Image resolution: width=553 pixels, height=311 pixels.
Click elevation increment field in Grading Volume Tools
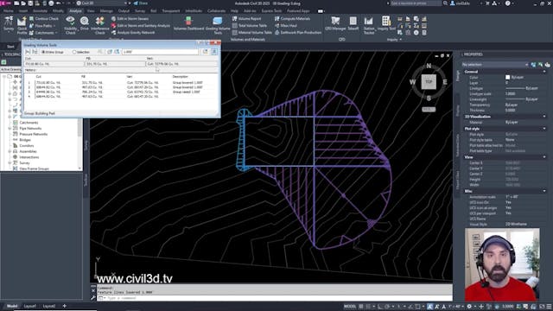[x=160, y=52]
